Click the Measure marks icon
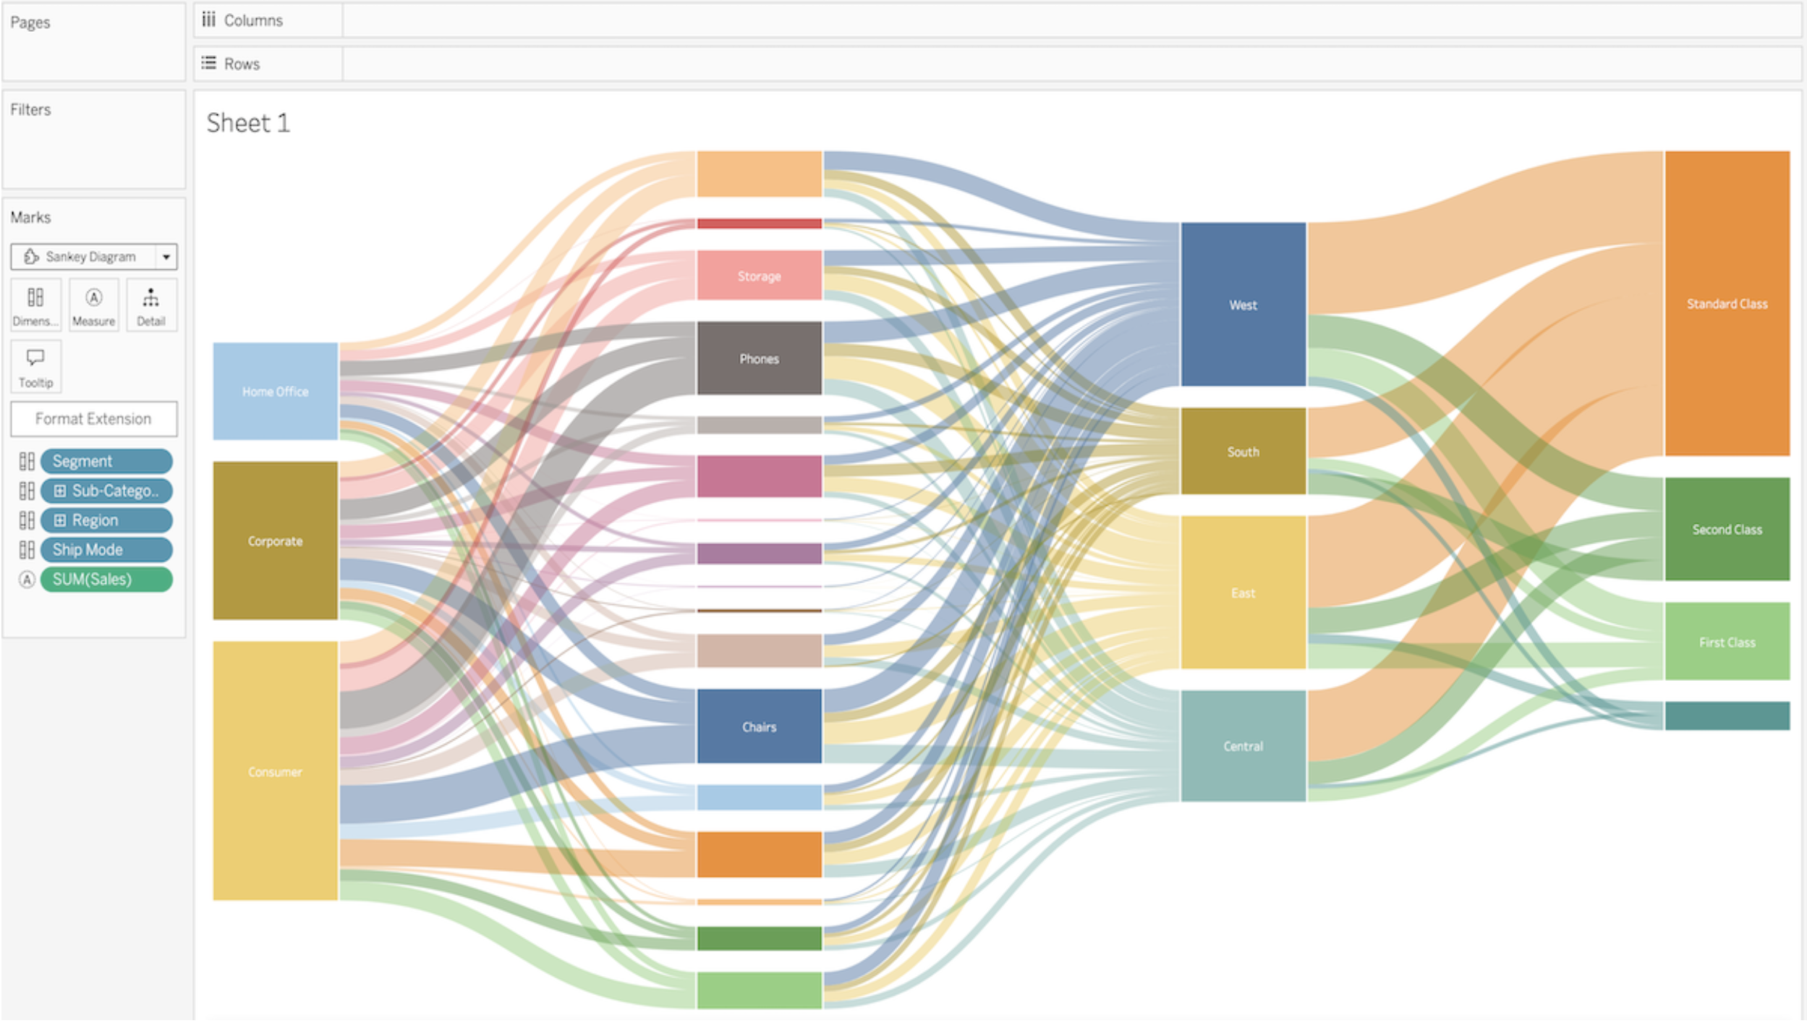Image resolution: width=1807 pixels, height=1026 pixels. click(x=94, y=308)
